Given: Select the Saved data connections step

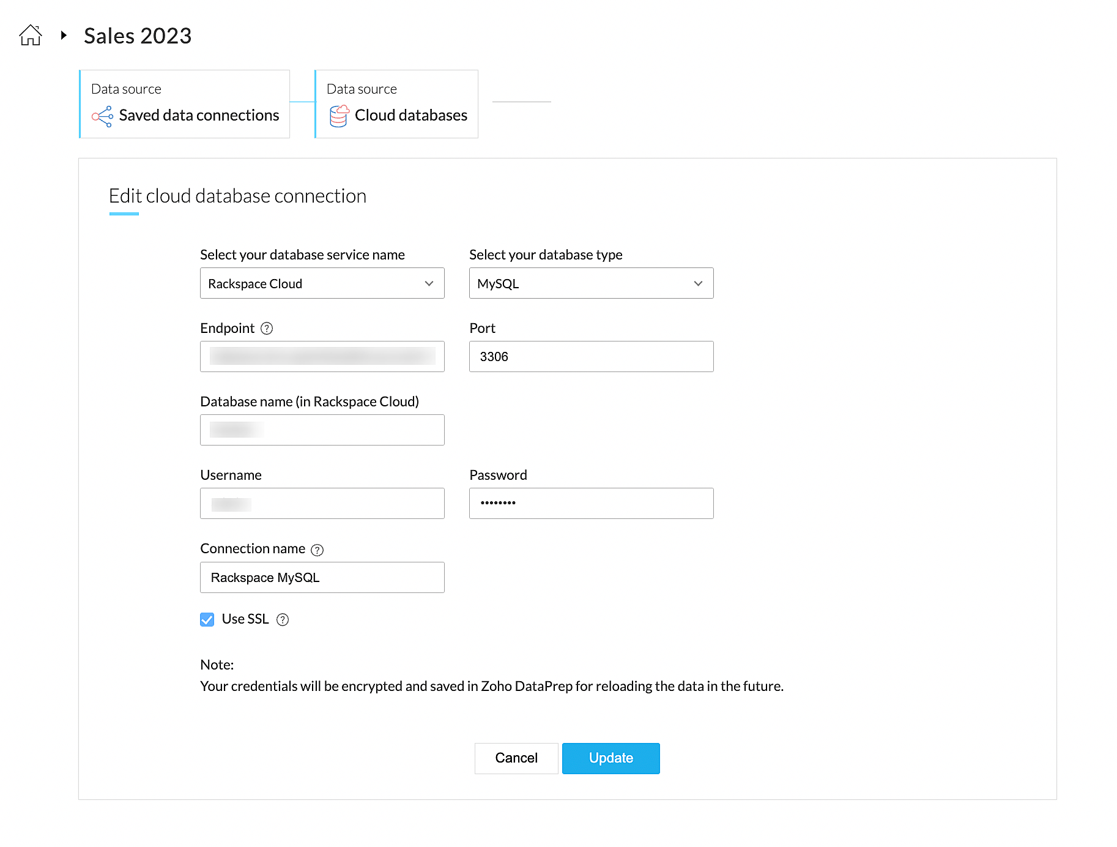Looking at the screenshot, I should coord(185,104).
